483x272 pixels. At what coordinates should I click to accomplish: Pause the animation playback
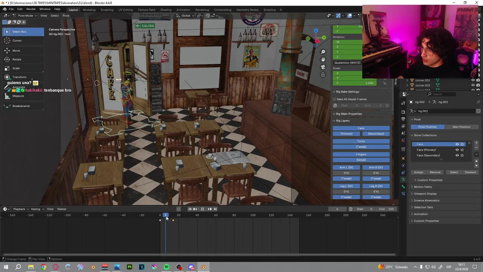tap(202, 209)
